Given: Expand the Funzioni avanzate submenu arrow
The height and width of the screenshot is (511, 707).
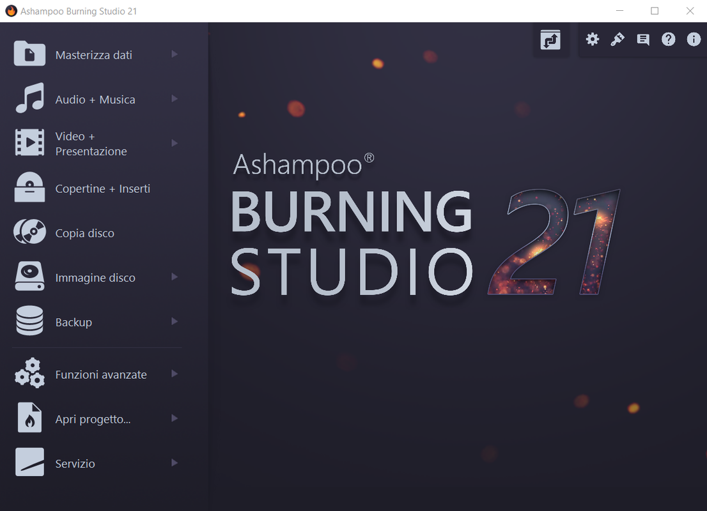Looking at the screenshot, I should (x=175, y=374).
